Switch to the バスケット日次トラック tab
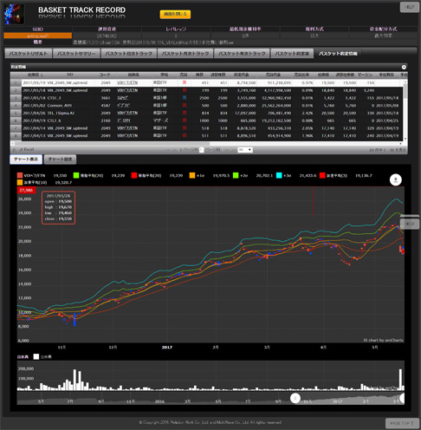The image size is (421, 430). [129, 54]
